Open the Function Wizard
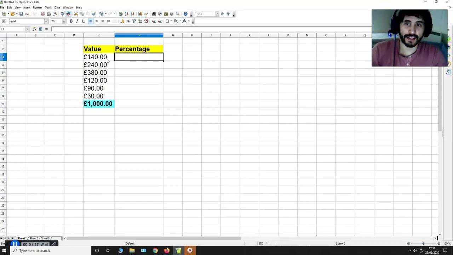Screen dimensions: 453x255 (x=34, y=29)
